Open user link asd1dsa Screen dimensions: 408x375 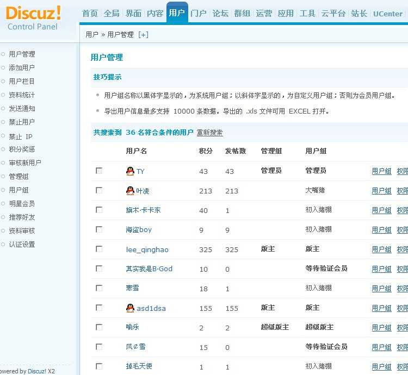(151, 309)
